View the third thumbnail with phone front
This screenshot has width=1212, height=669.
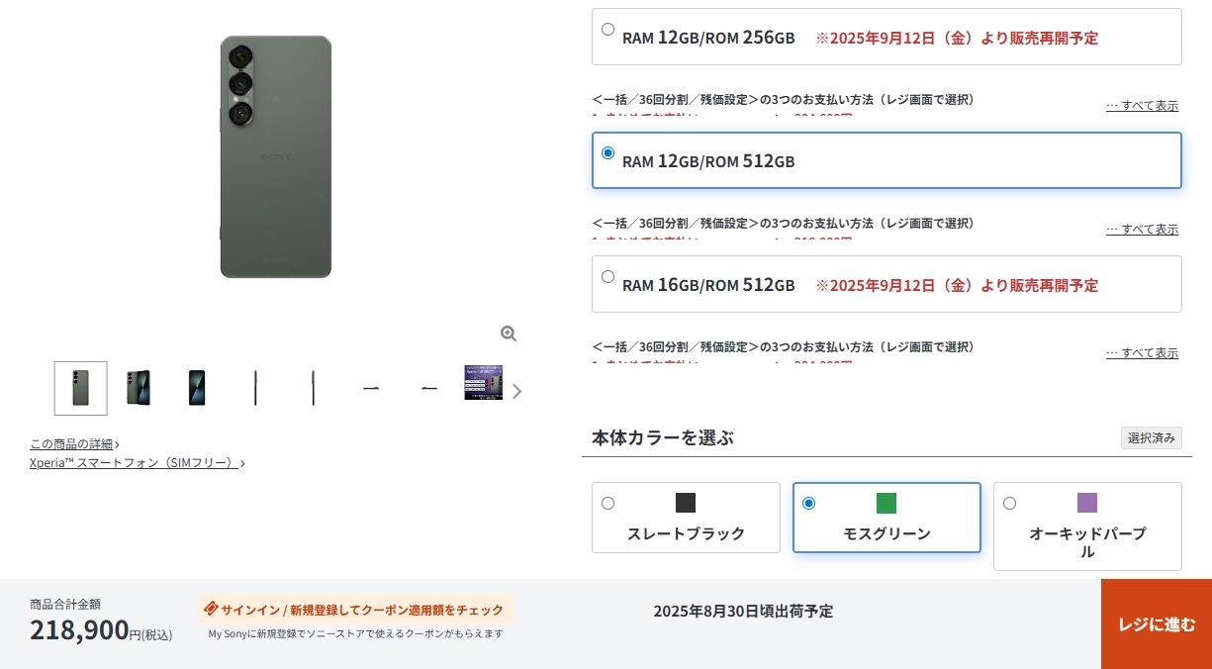coord(197,388)
